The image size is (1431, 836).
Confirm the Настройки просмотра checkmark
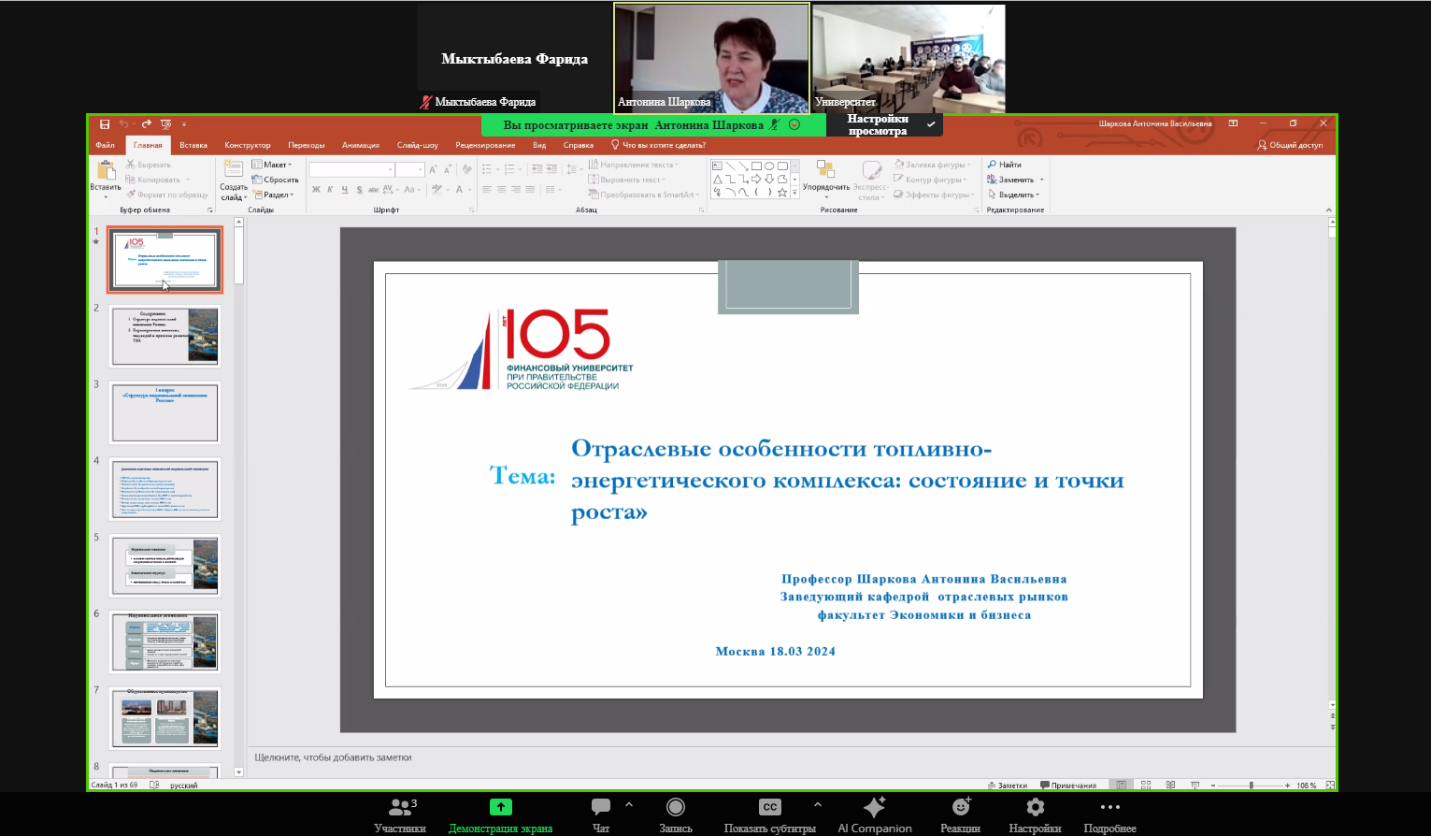931,123
